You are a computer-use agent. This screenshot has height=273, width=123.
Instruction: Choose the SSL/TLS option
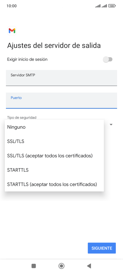pyautogui.click(x=54, y=141)
